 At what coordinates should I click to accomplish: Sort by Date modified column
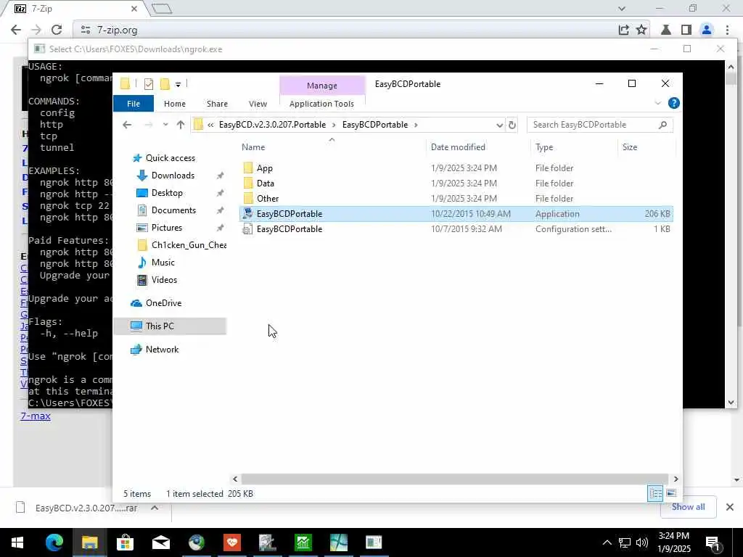(458, 147)
